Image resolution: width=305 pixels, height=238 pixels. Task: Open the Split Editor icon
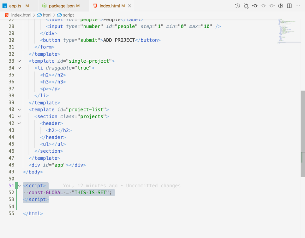pos(289,6)
